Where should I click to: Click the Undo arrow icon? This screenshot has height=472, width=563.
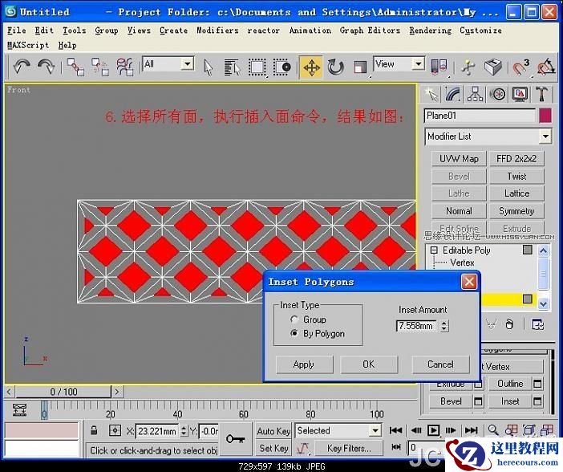pyautogui.click(x=22, y=67)
